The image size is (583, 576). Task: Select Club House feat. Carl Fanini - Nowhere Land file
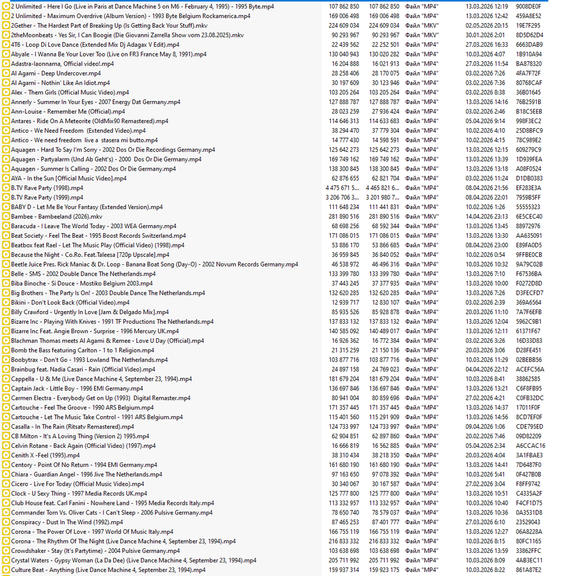point(113,503)
